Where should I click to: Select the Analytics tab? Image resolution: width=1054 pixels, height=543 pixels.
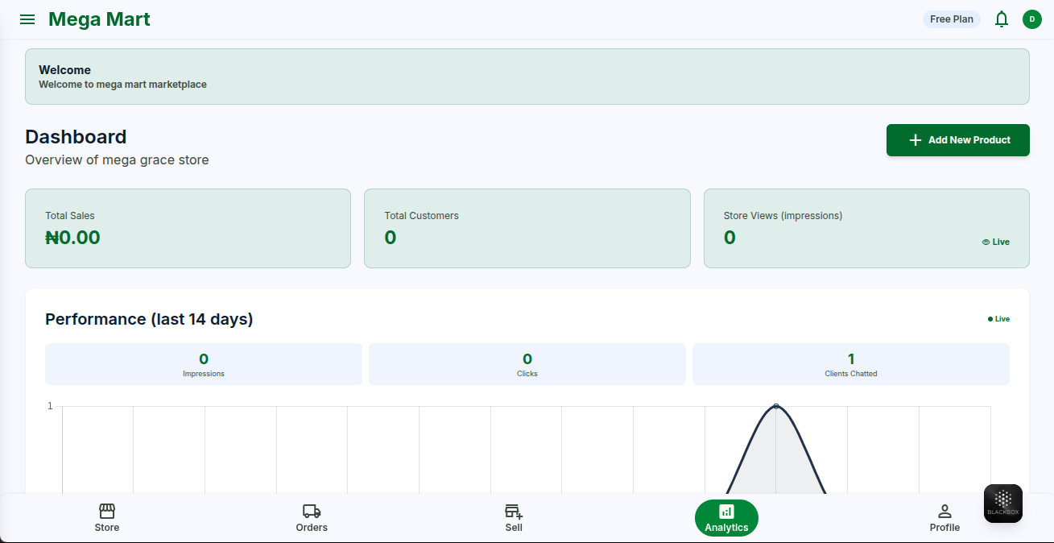(726, 518)
